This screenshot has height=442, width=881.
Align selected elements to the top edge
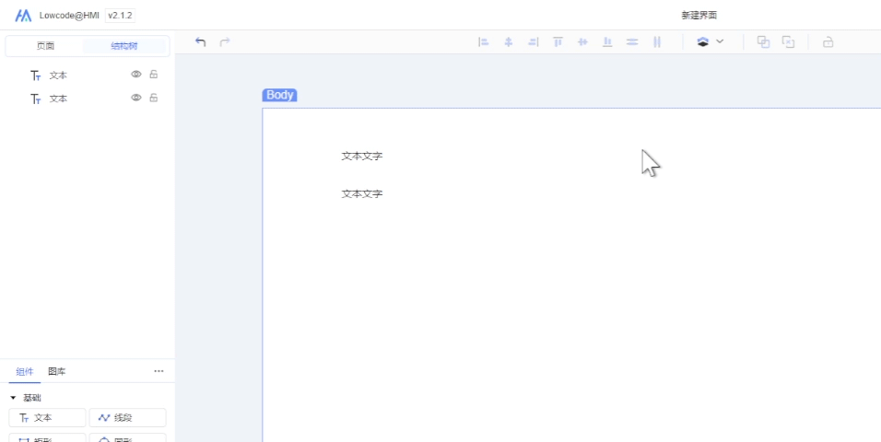click(x=558, y=42)
